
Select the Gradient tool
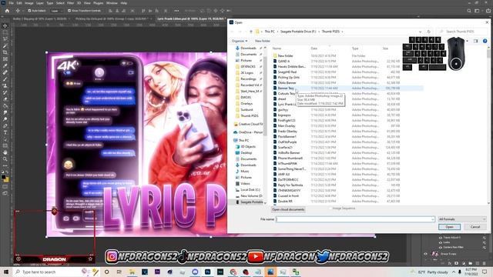pyautogui.click(x=5, y=106)
